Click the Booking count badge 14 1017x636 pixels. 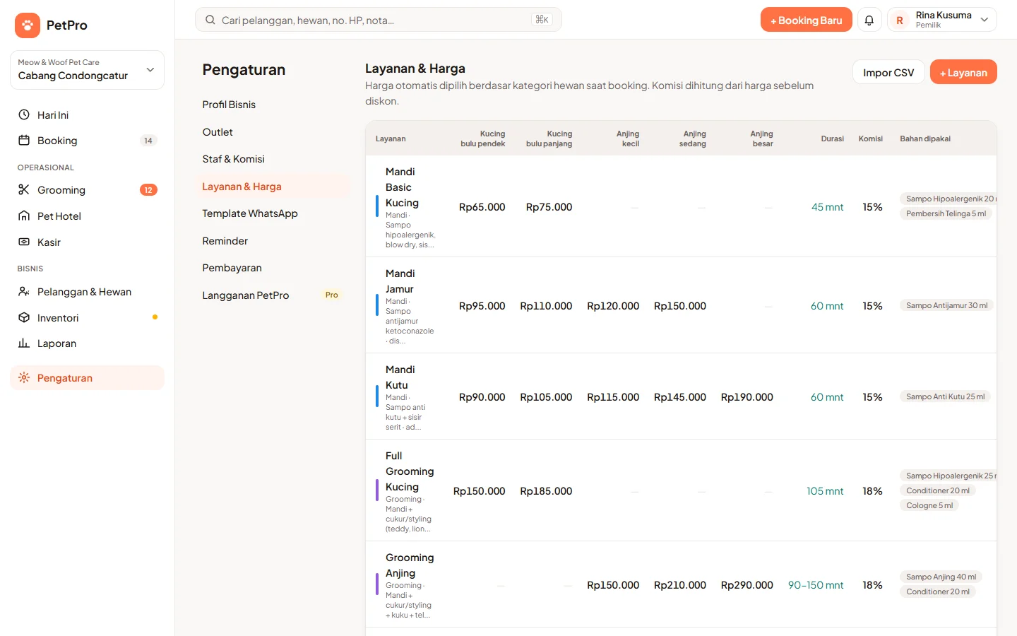(148, 141)
